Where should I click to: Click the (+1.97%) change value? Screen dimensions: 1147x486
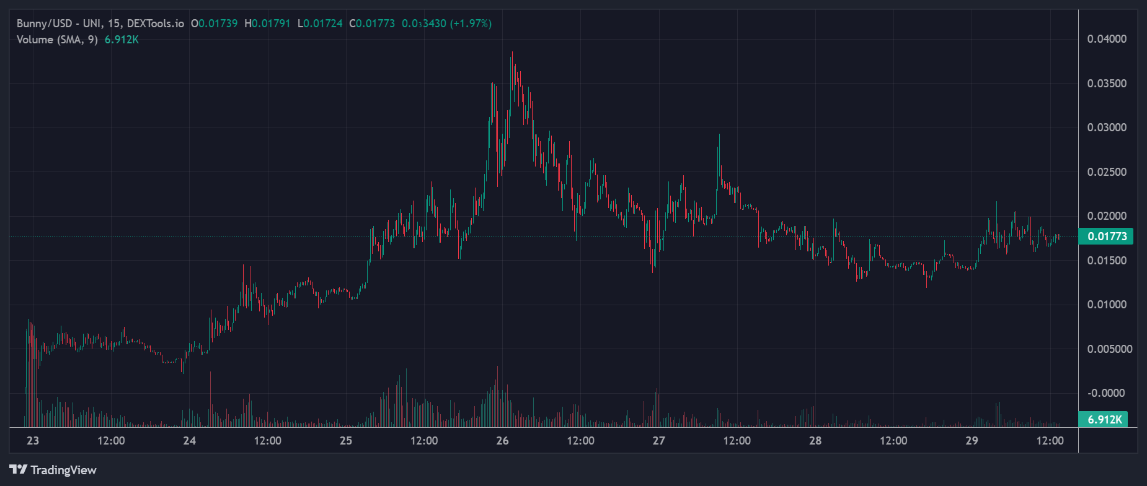coord(471,24)
